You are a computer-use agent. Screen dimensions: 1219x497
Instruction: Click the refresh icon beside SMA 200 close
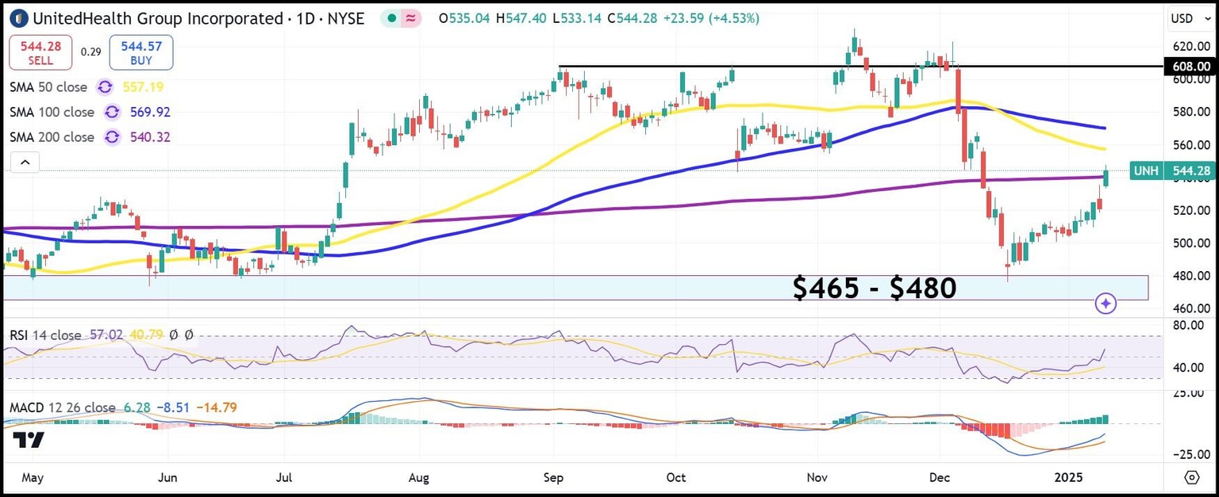coord(112,137)
